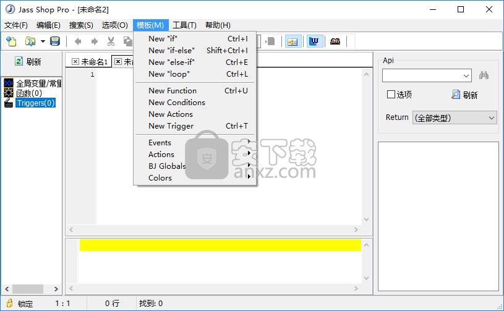
Task: Click the Redo forward arrow icon
Action: 94,41
